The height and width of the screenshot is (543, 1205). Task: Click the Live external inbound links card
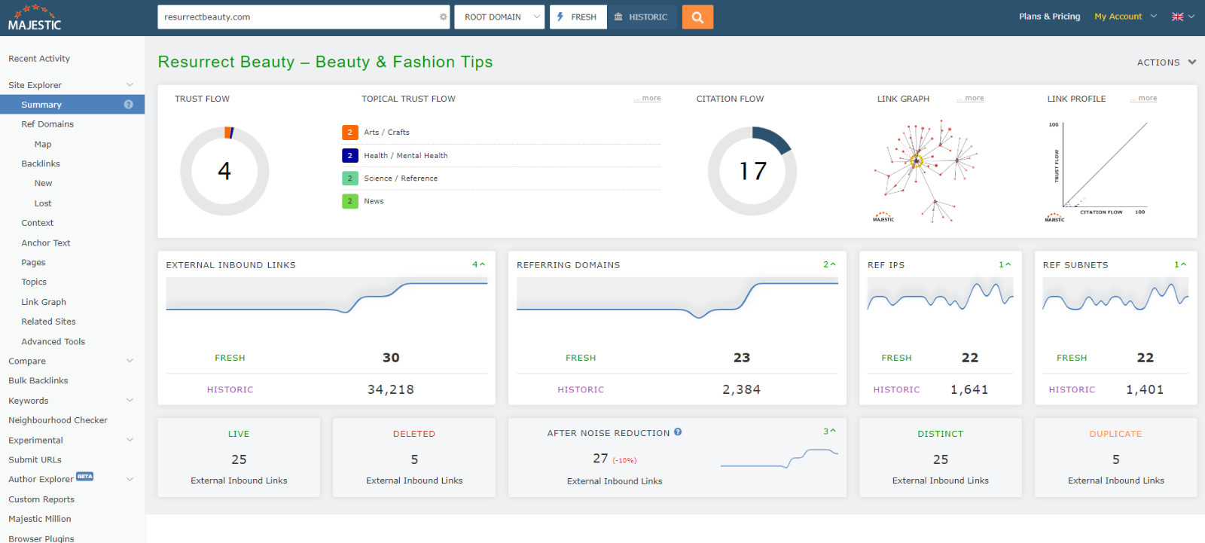pos(239,457)
